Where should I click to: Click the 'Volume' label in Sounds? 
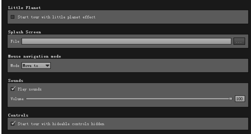pyautogui.click(x=17, y=99)
